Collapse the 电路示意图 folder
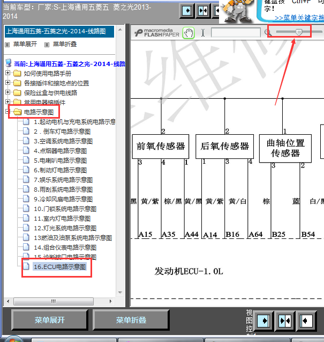 [7, 112]
